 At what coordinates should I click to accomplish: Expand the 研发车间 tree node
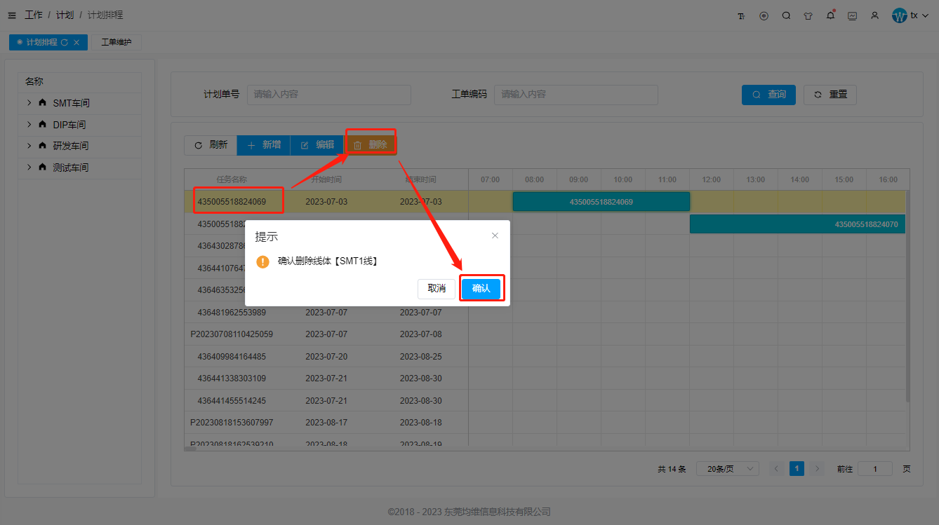click(29, 146)
